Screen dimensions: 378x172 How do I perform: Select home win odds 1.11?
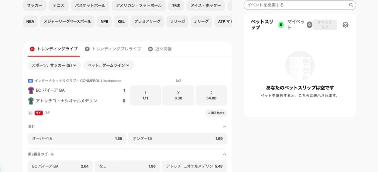145,95
